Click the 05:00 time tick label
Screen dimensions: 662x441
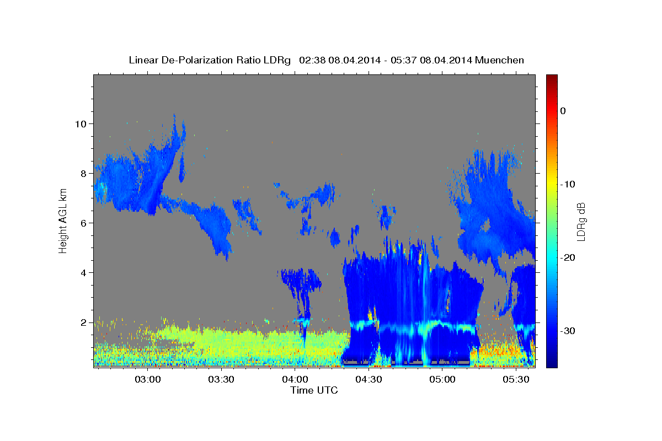pyautogui.click(x=442, y=380)
